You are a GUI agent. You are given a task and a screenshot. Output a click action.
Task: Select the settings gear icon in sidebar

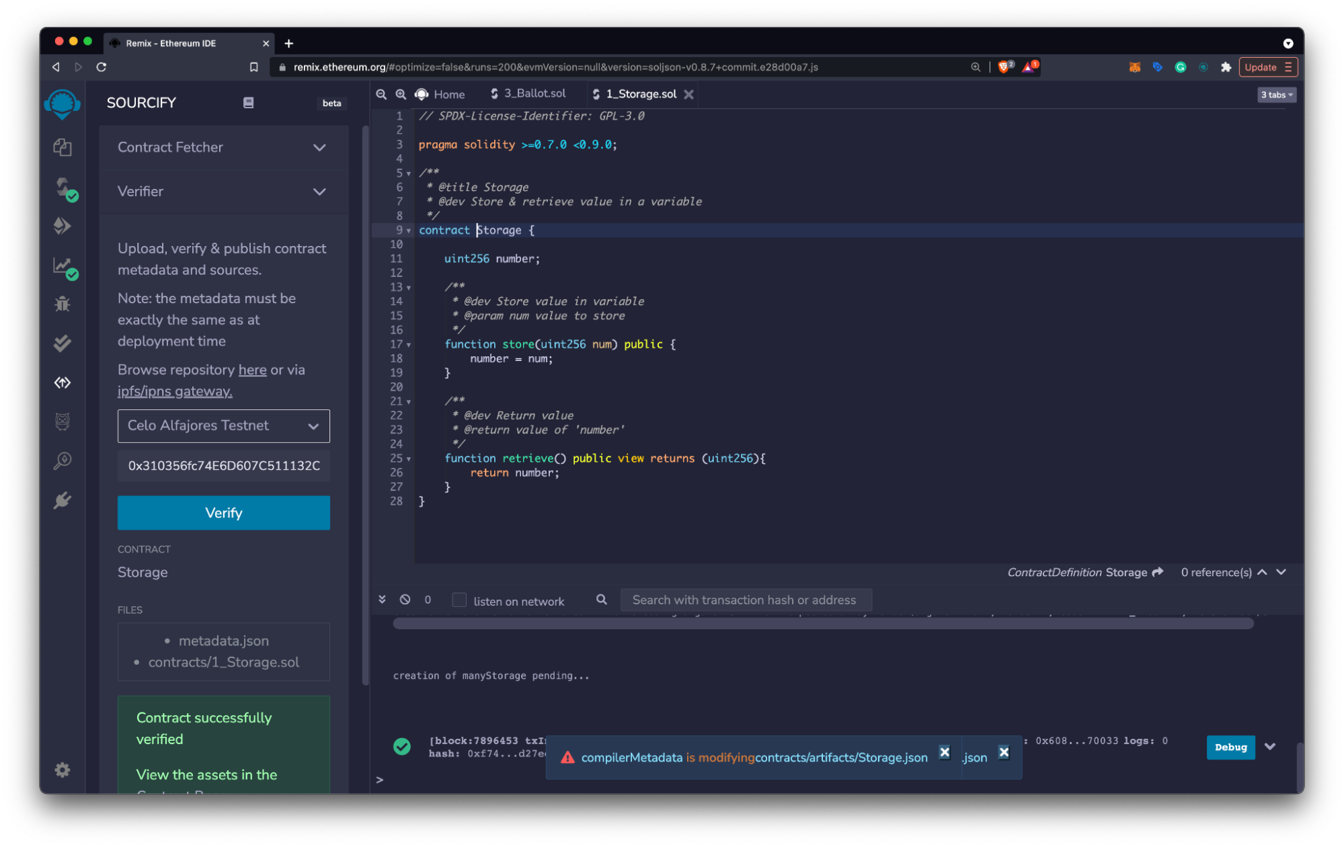63,770
